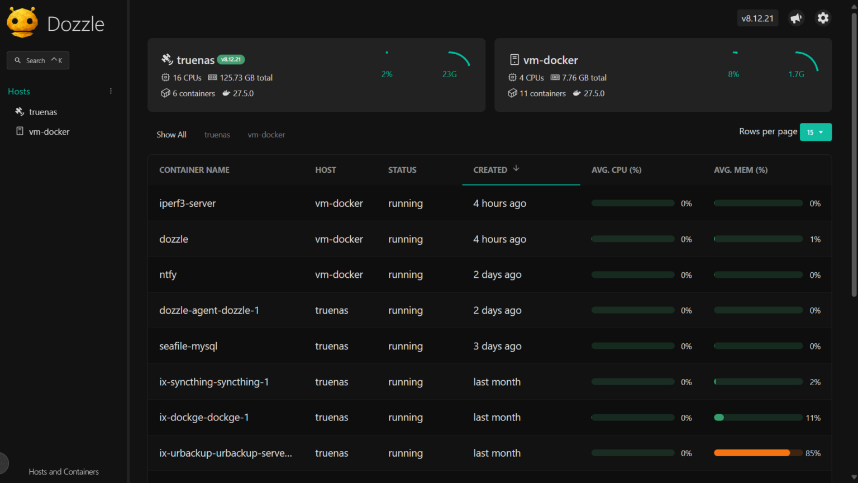858x483 pixels.
Task: Click the memory icon showing 7.76 GB total
Action: pyautogui.click(x=555, y=77)
